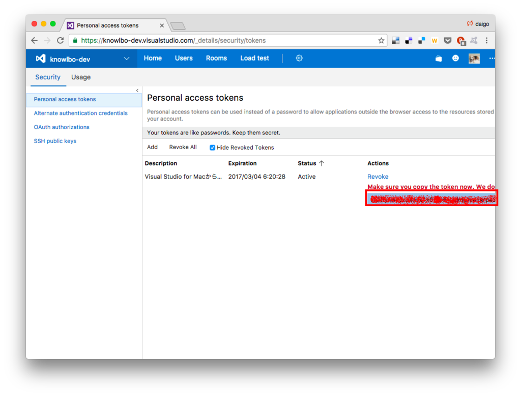Click the browser back arrow
The image size is (521, 396).
34,41
